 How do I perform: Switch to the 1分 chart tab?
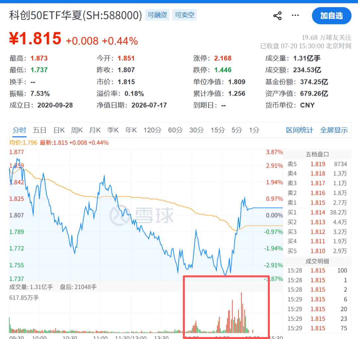tap(254, 130)
